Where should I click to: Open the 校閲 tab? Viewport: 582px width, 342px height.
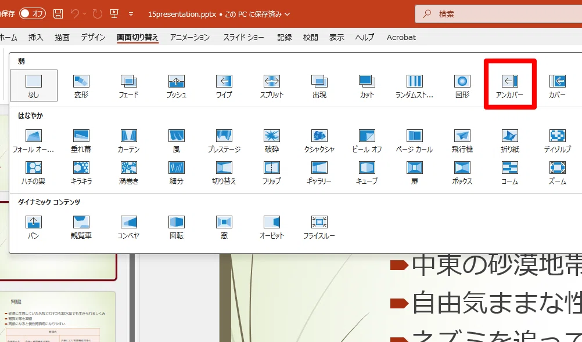click(311, 38)
